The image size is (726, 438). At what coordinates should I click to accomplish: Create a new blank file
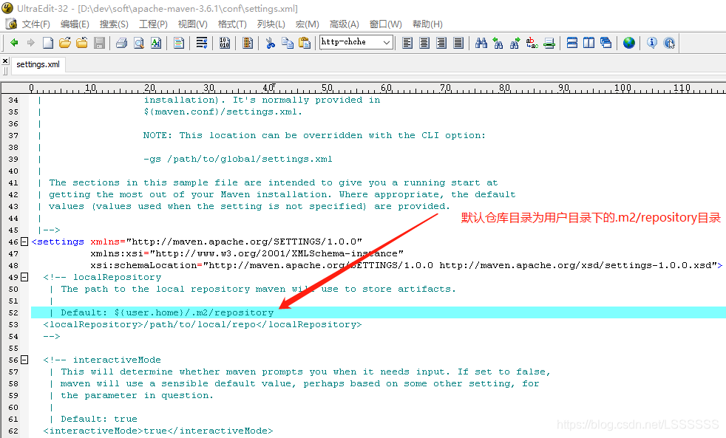[48, 43]
